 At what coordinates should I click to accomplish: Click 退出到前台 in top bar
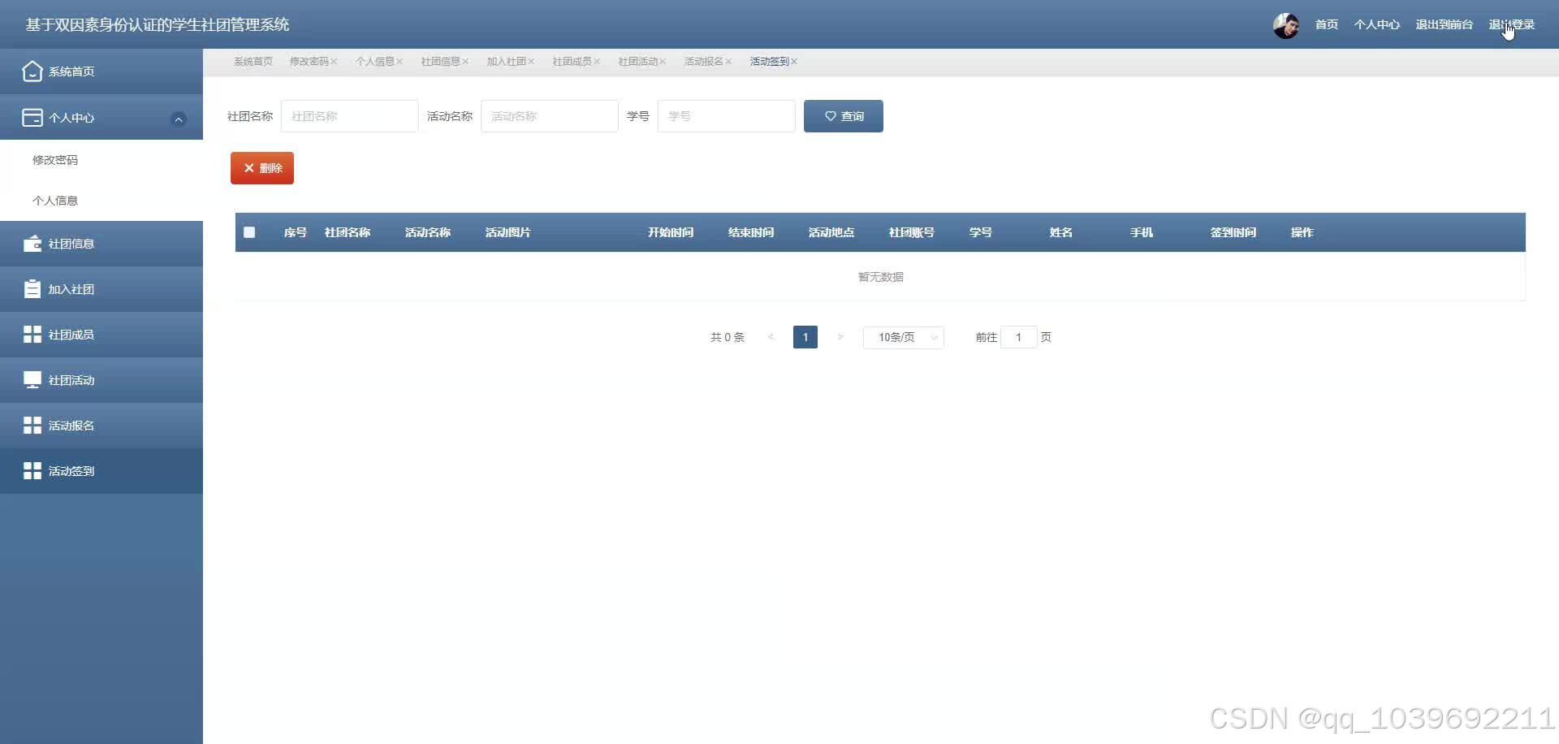point(1444,25)
